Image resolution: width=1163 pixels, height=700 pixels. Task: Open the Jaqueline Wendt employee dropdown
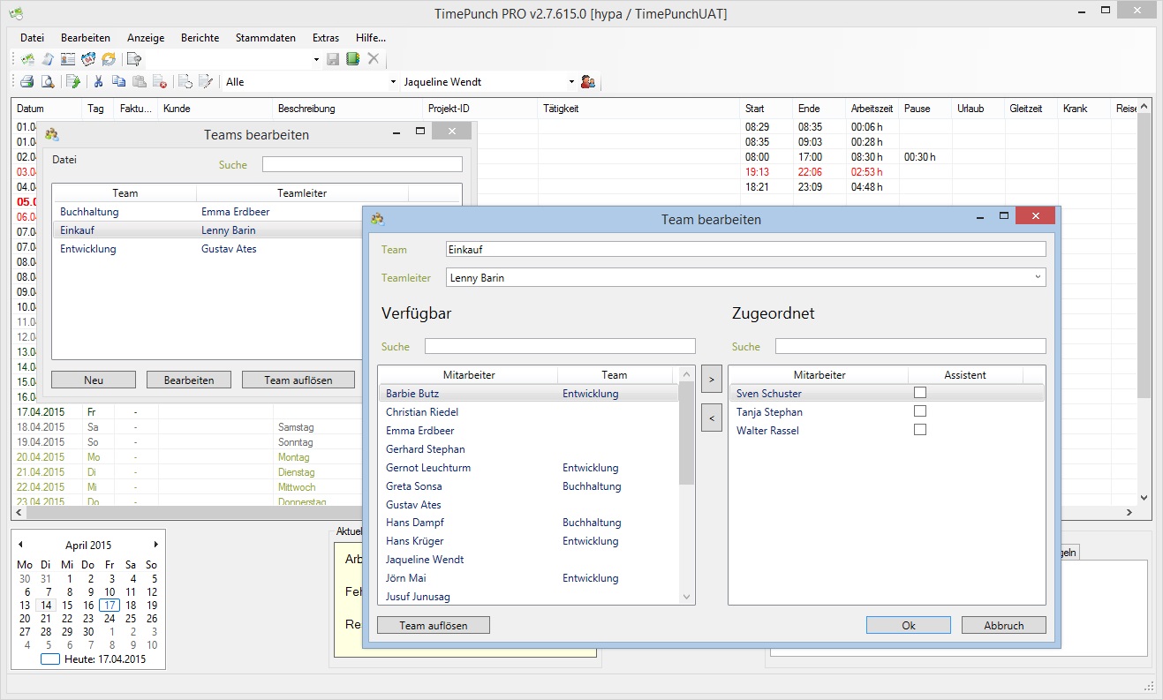click(x=571, y=82)
